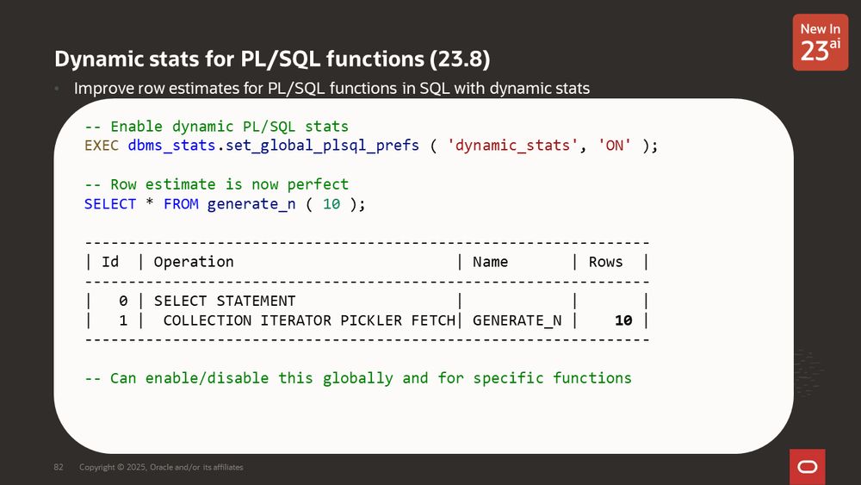Click the bullet text about improving row estimates
Image resolution: width=861 pixels, height=485 pixels.
tap(331, 89)
